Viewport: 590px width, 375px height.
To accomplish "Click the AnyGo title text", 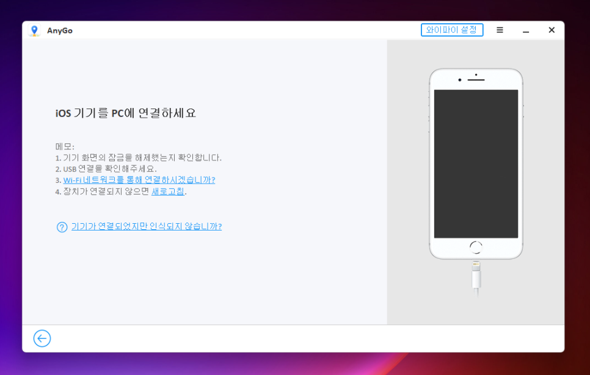I will [59, 31].
